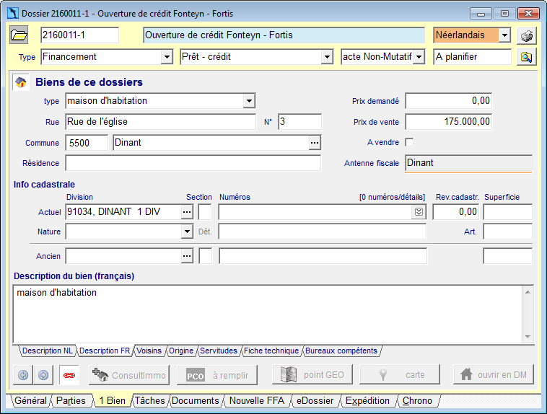Go to next bien with right arrow
The width and height of the screenshot is (547, 414).
[x=43, y=375]
